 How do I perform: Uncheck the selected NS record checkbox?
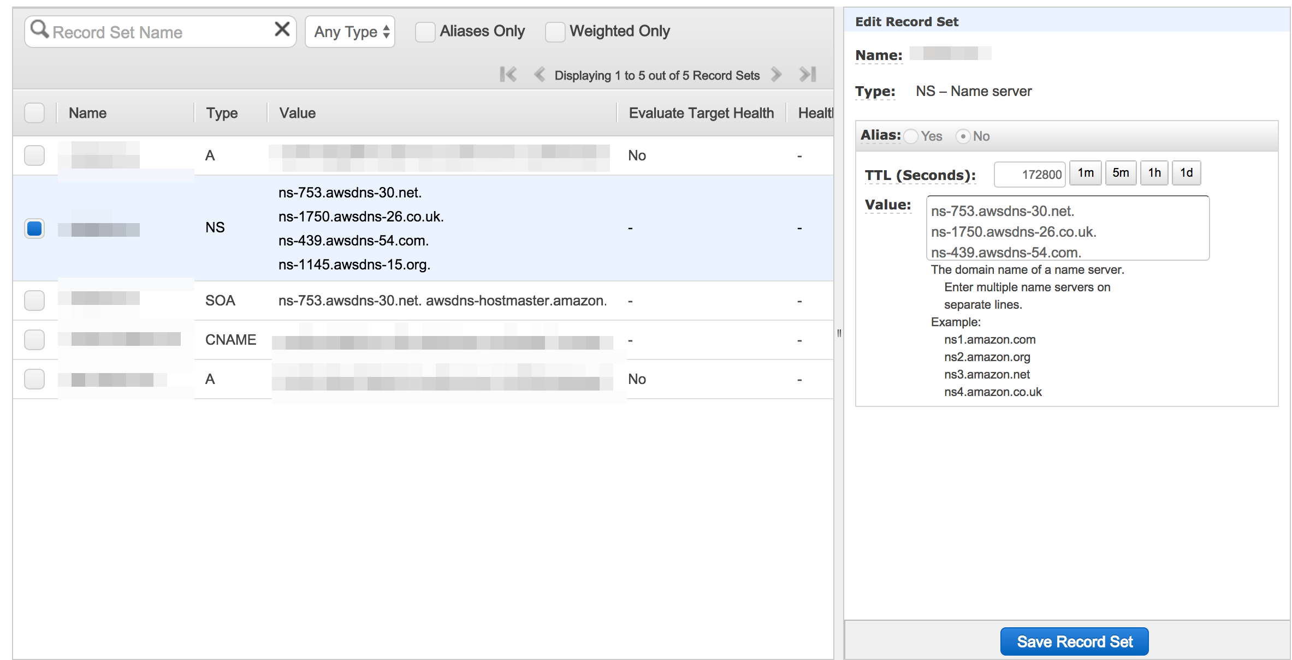(x=34, y=228)
